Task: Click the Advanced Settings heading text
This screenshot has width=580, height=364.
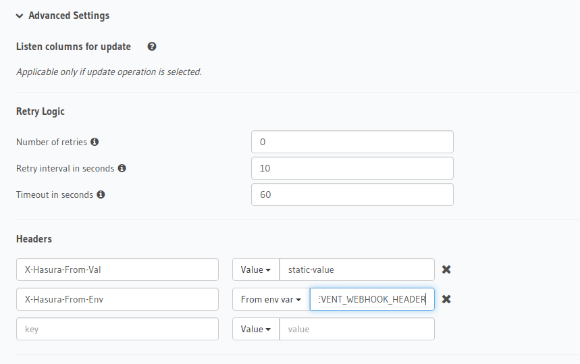Action: 69,16
